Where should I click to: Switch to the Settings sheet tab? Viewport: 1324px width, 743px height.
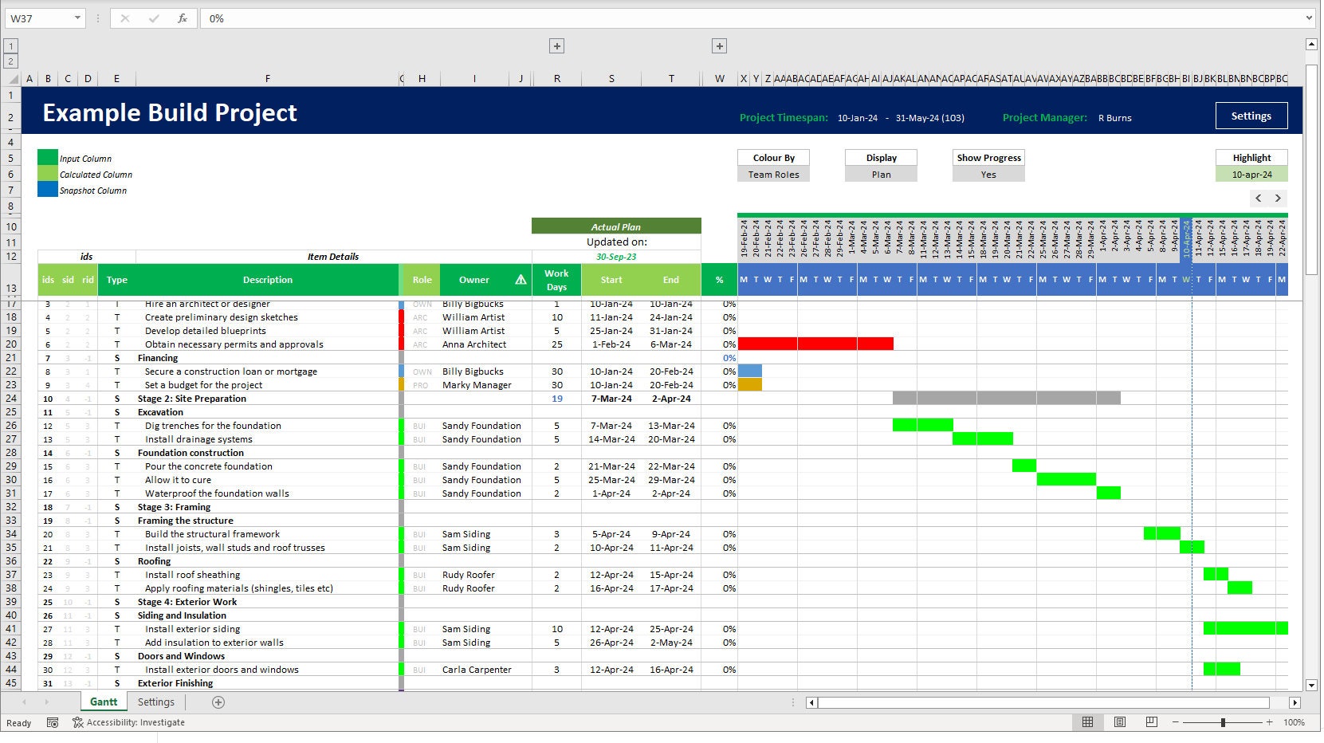pyautogui.click(x=156, y=702)
